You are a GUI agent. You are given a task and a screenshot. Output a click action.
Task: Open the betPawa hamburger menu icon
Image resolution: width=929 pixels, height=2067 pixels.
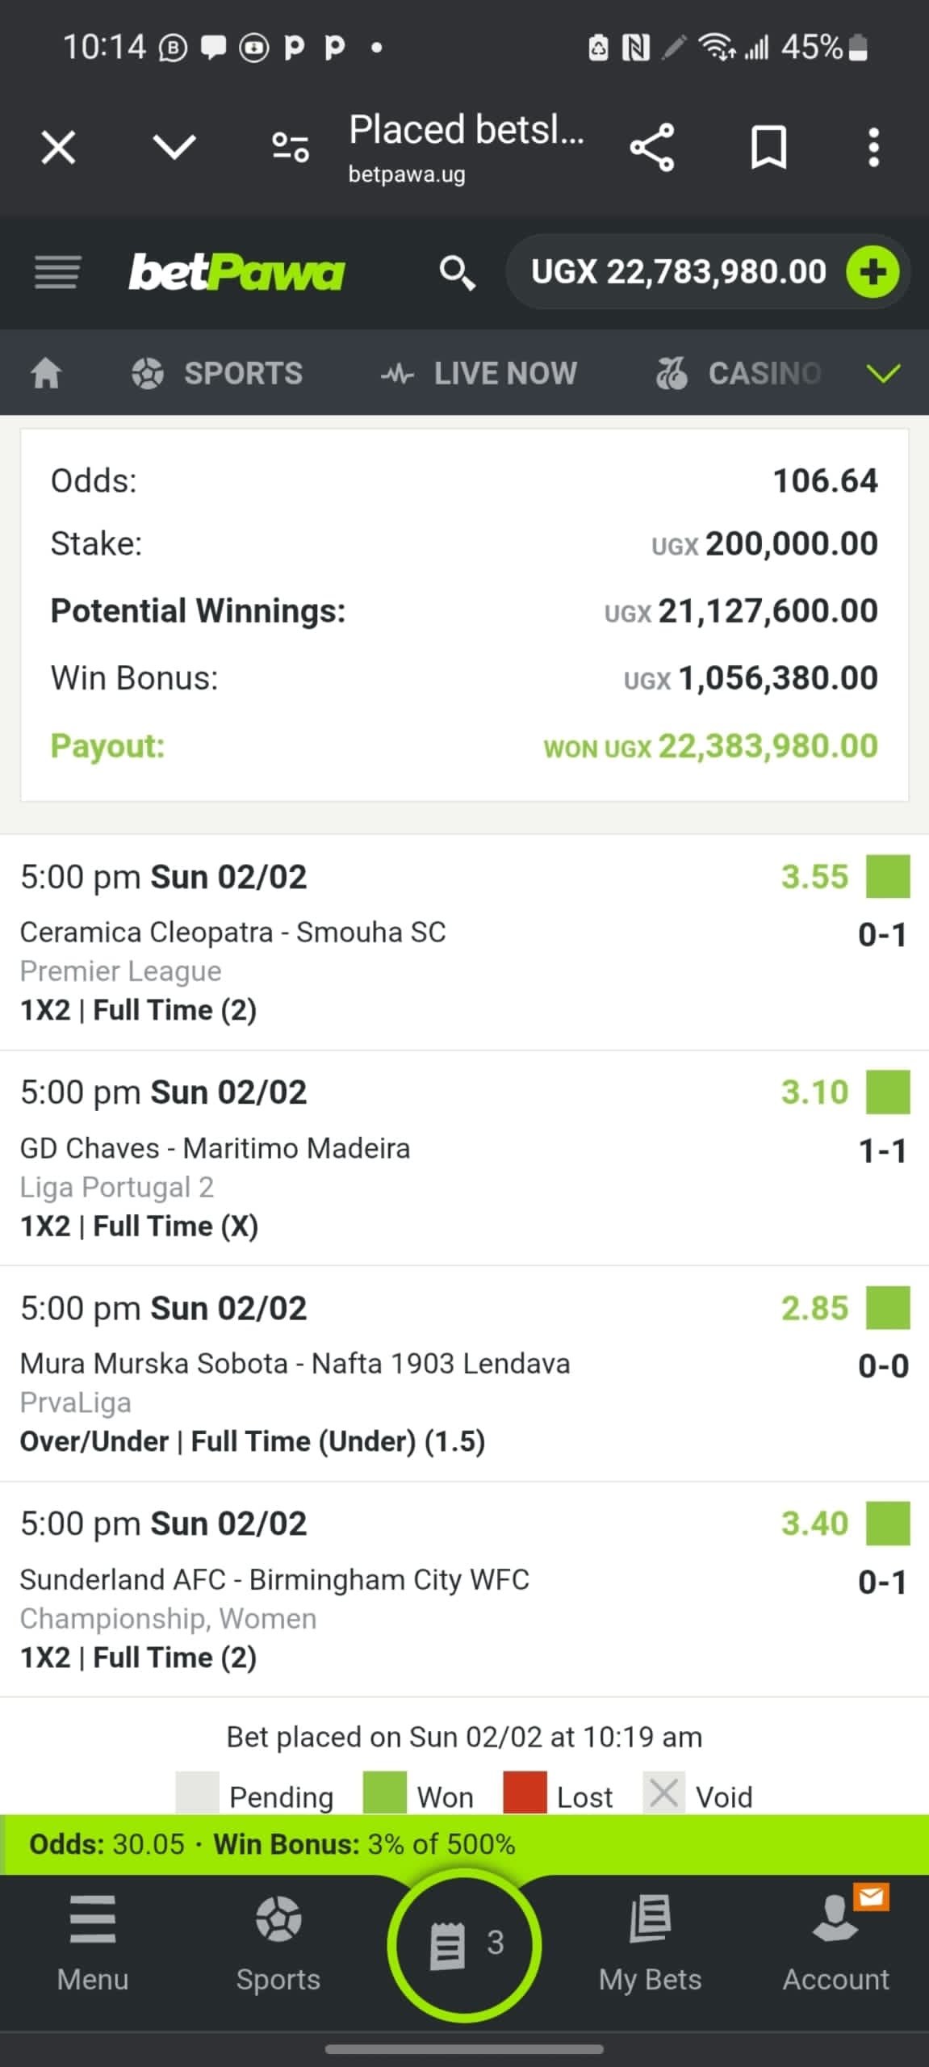[57, 272]
